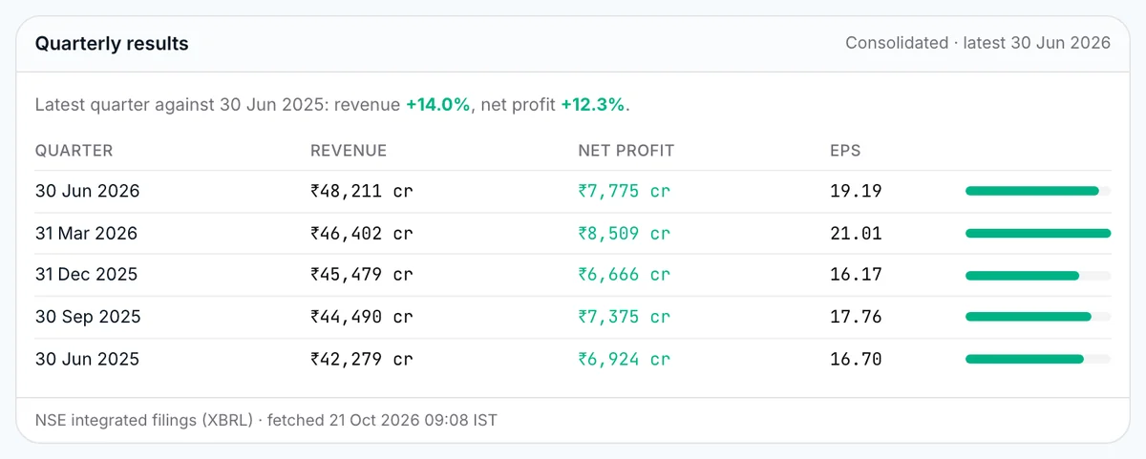
Task: Click EPS value 17.76
Action: pos(856,317)
